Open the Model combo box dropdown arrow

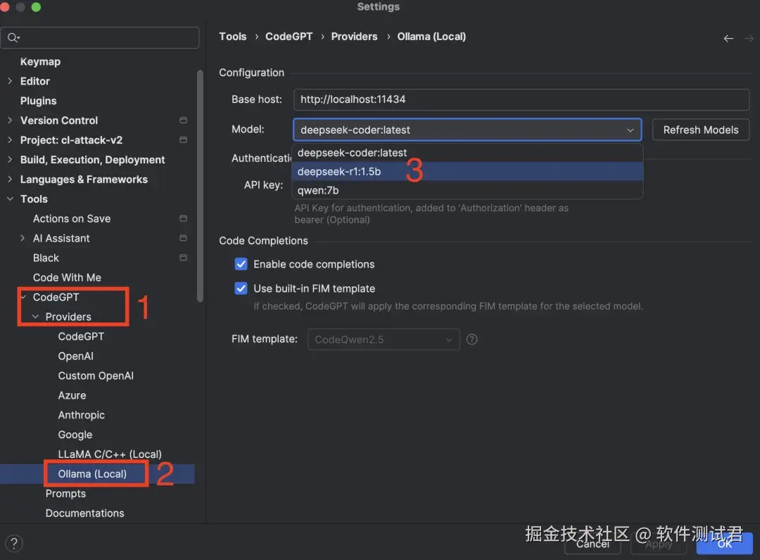(630, 130)
